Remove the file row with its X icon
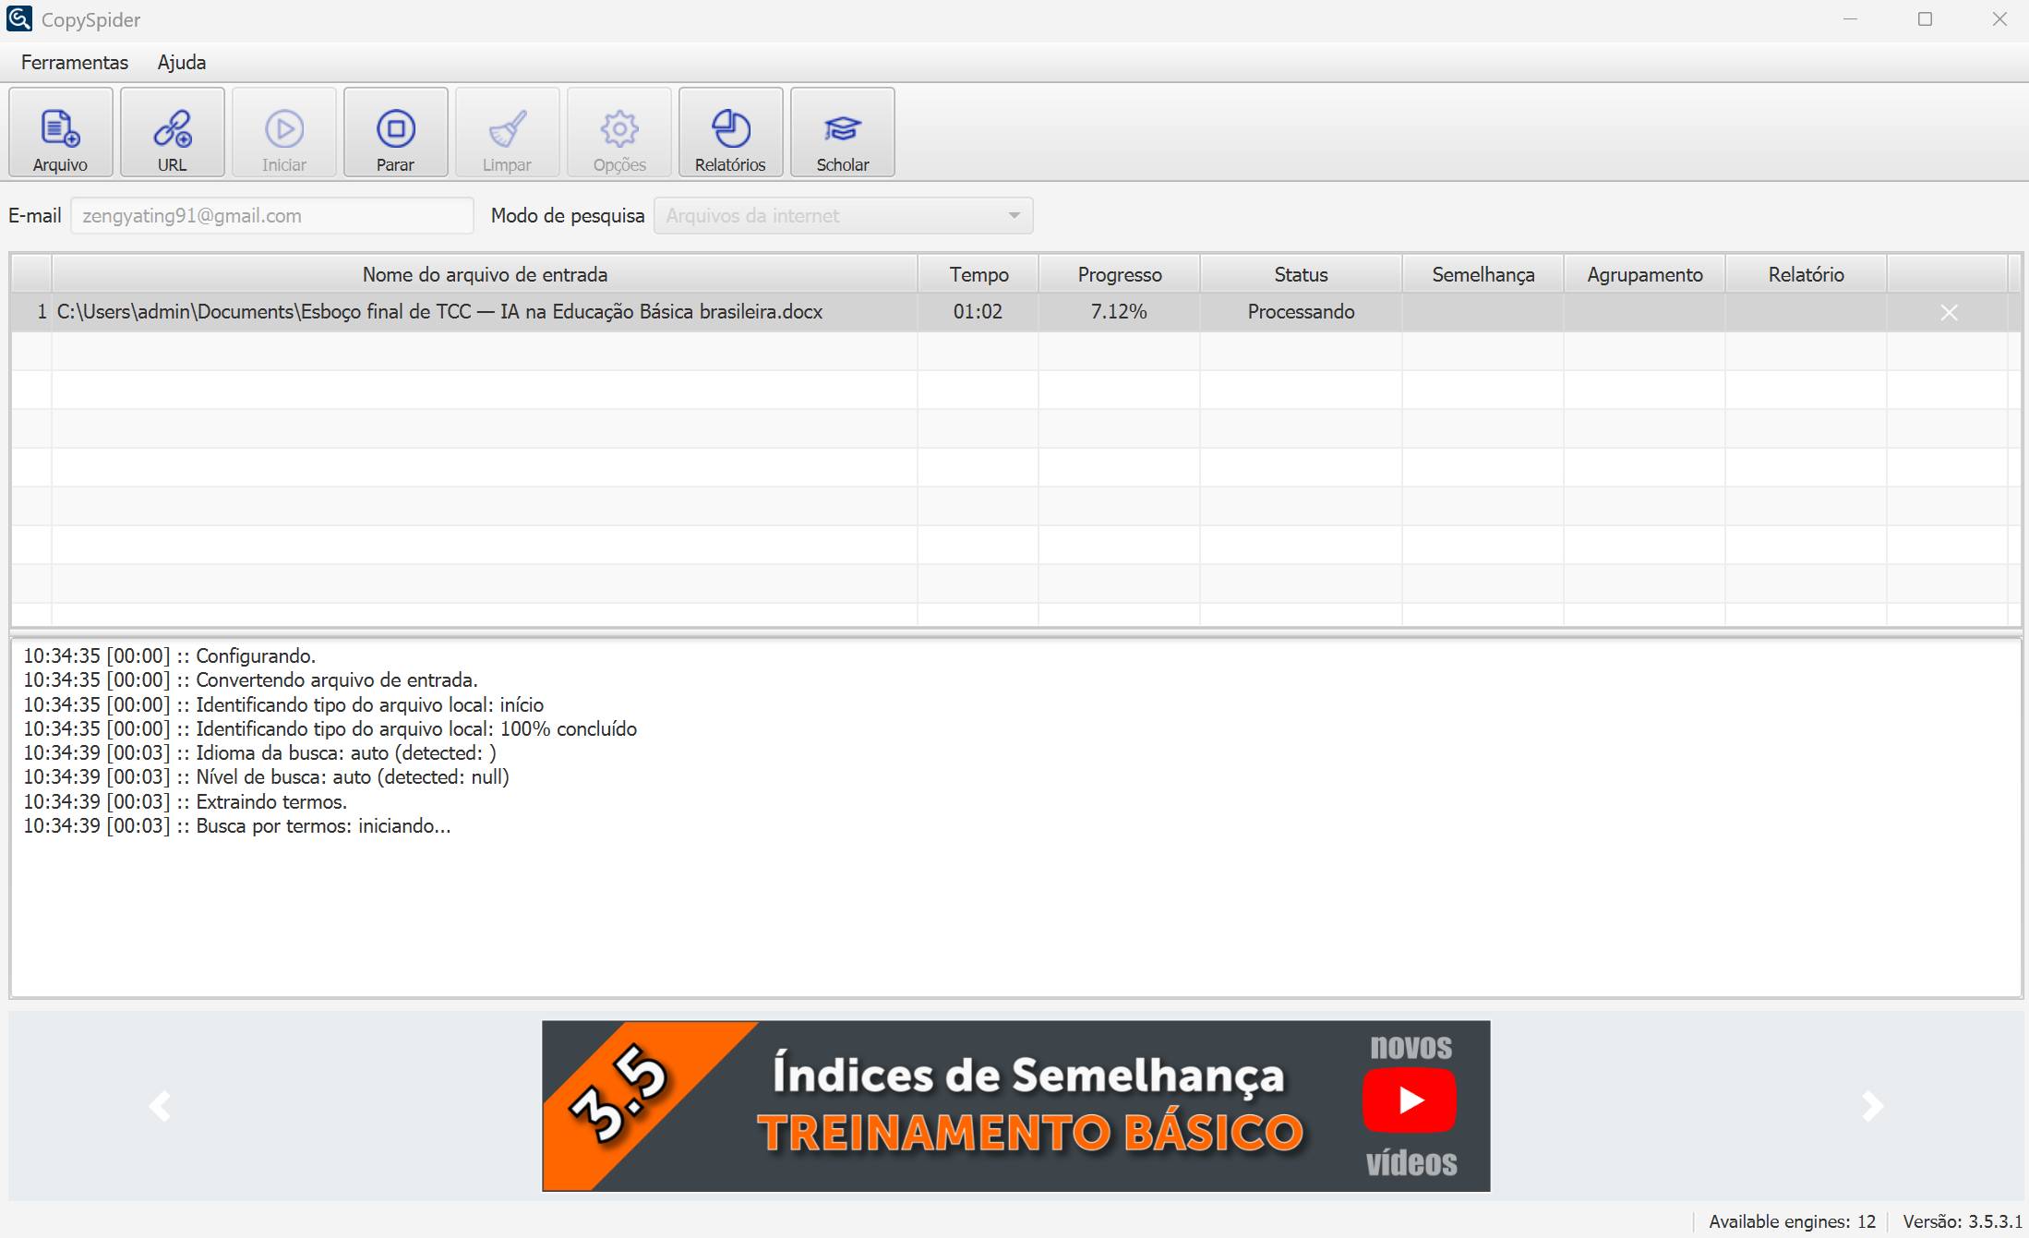 coord(1949,313)
